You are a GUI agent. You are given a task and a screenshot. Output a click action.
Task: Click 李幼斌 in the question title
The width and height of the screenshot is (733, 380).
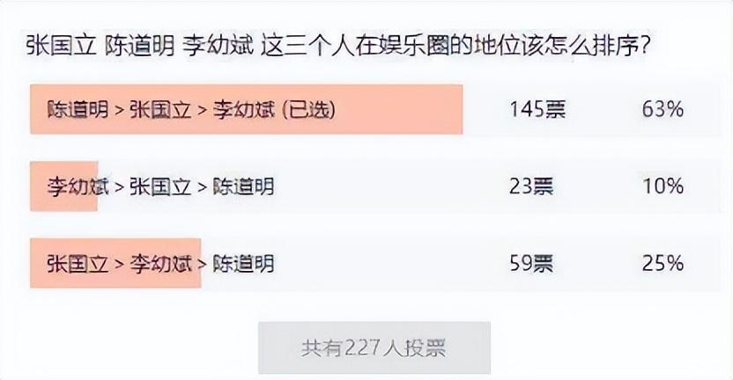(x=218, y=47)
